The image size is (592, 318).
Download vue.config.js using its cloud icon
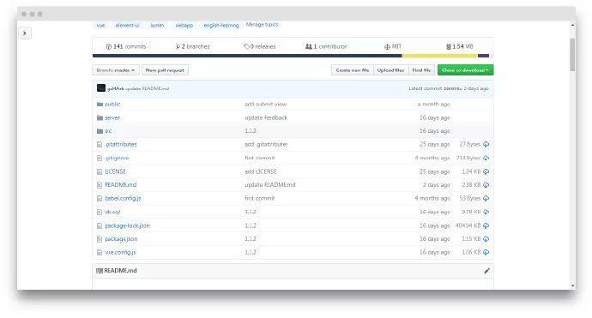(x=486, y=252)
